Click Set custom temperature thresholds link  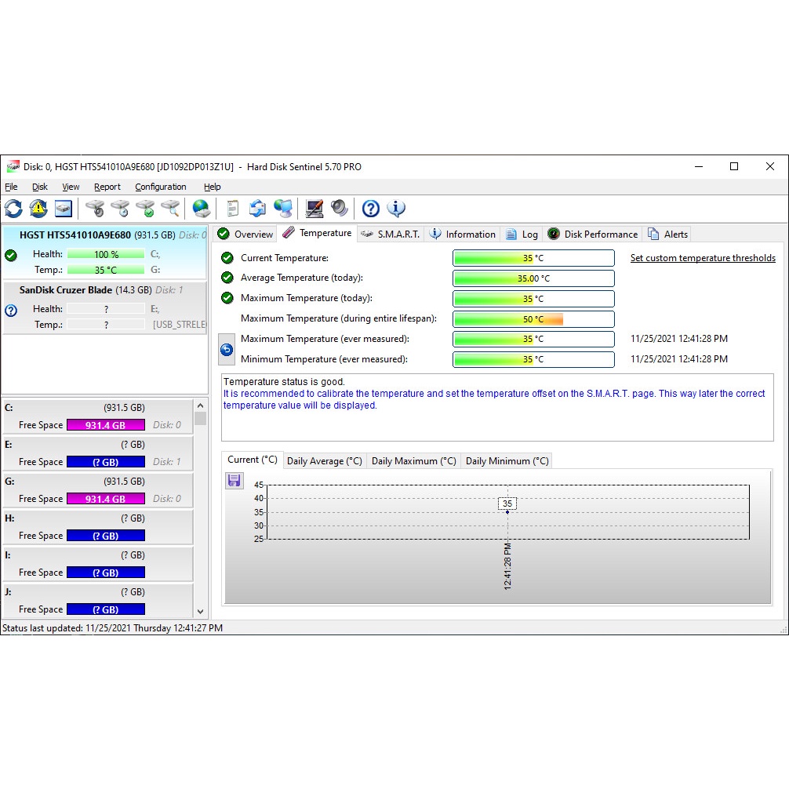point(703,258)
